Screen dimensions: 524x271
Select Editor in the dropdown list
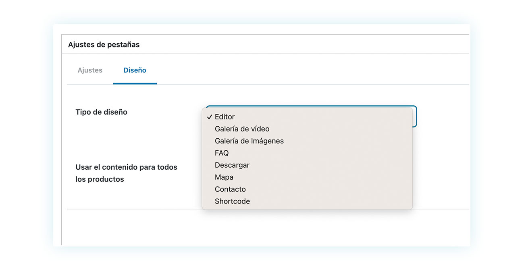pyautogui.click(x=307, y=117)
